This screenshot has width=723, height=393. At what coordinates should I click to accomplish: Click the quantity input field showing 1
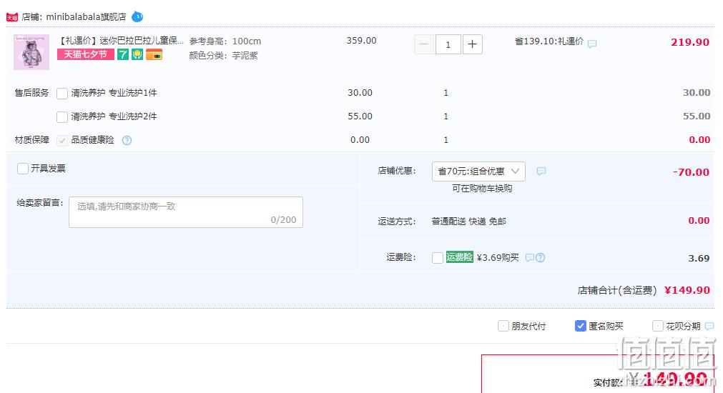point(448,44)
